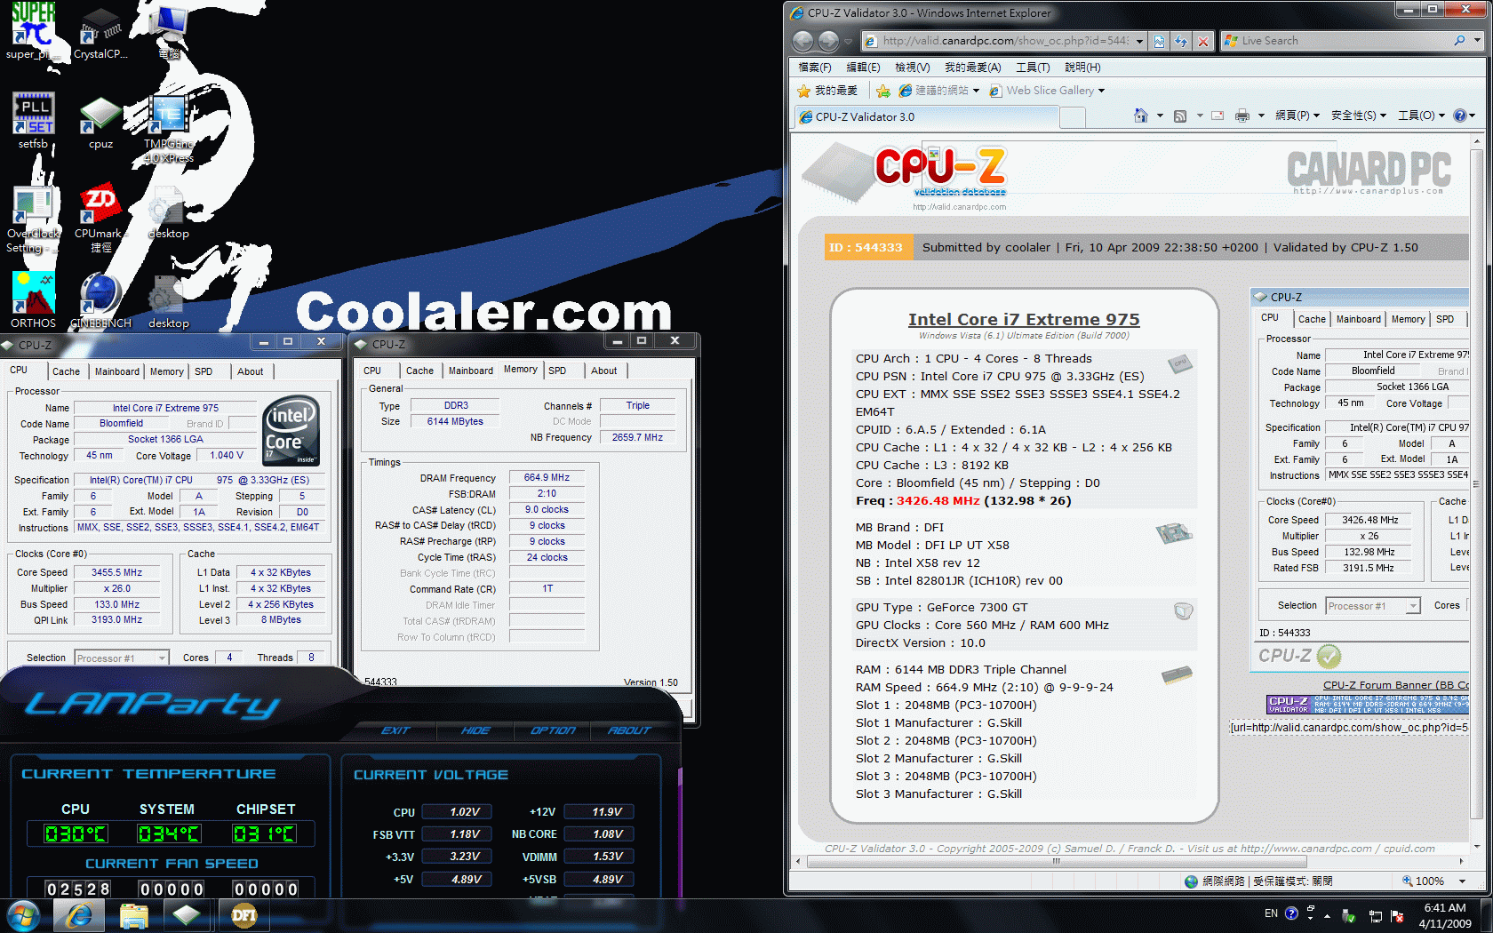Open the 網頁(P) page menu dropdown
This screenshot has height=933, width=1493.
pos(1297,116)
